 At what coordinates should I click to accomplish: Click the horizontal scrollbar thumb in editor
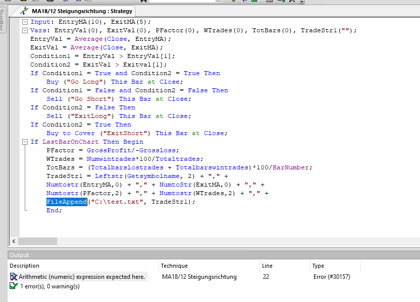[x=37, y=241]
